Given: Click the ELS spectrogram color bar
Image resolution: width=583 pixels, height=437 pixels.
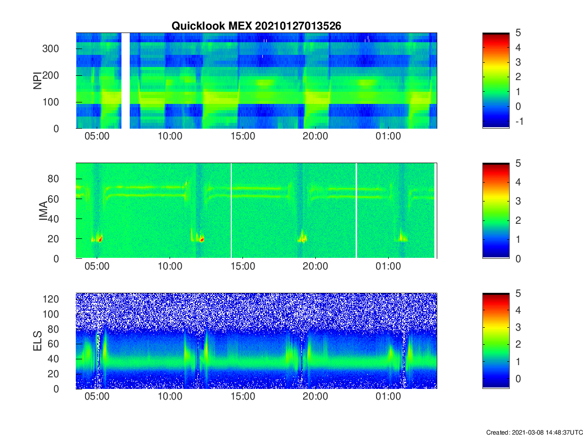Looking at the screenshot, I should (496, 341).
